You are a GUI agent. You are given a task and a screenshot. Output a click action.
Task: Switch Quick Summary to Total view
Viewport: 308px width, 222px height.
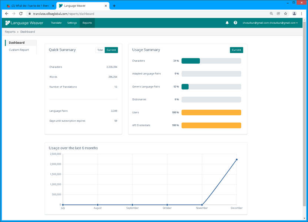(100, 50)
